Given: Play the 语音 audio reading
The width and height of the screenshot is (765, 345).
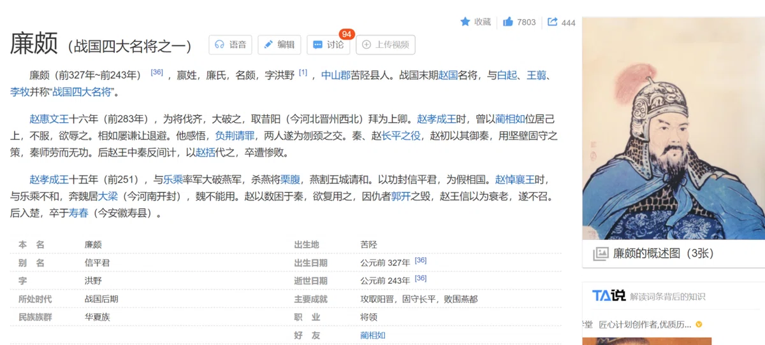Looking at the screenshot, I should click(230, 45).
